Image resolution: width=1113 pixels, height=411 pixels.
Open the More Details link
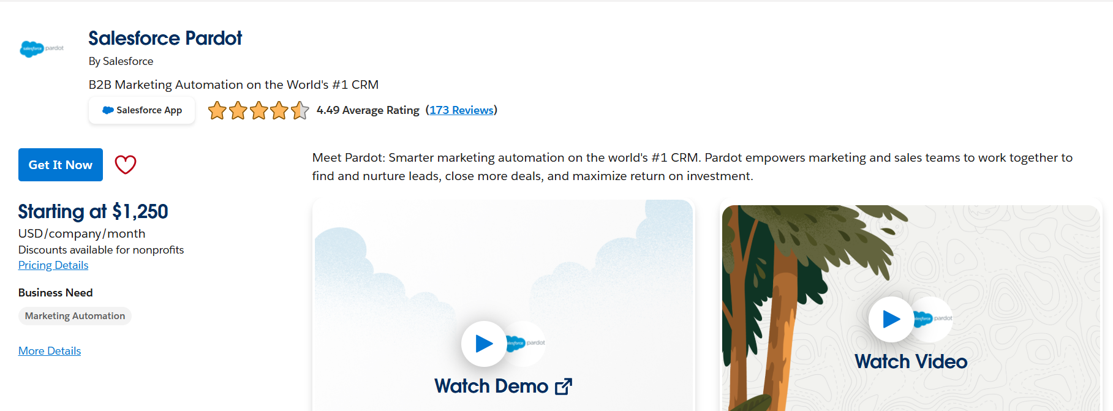point(50,351)
